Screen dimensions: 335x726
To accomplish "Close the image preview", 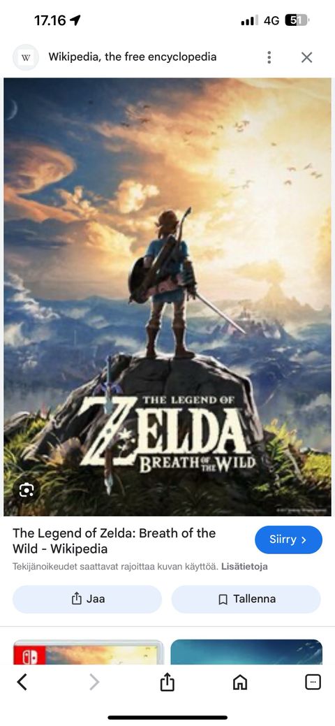I will 307,57.
